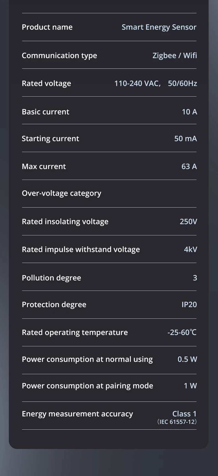Select the 250V insolating voltage value
Image resolution: width=218 pixels, height=476 pixels.
coord(188,222)
